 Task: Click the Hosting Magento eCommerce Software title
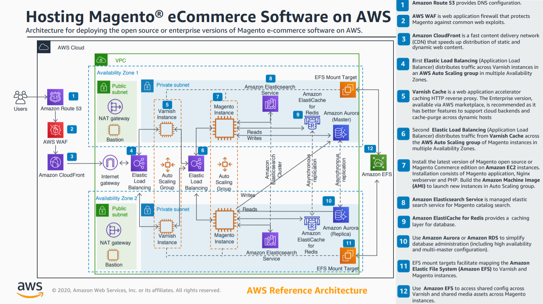208,17
